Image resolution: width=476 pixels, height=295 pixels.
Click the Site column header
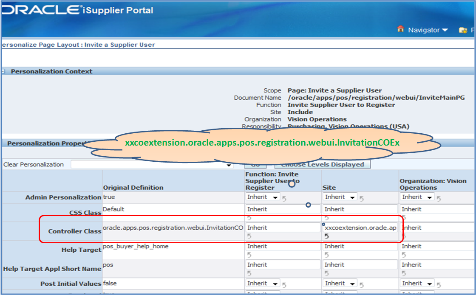pyautogui.click(x=329, y=187)
